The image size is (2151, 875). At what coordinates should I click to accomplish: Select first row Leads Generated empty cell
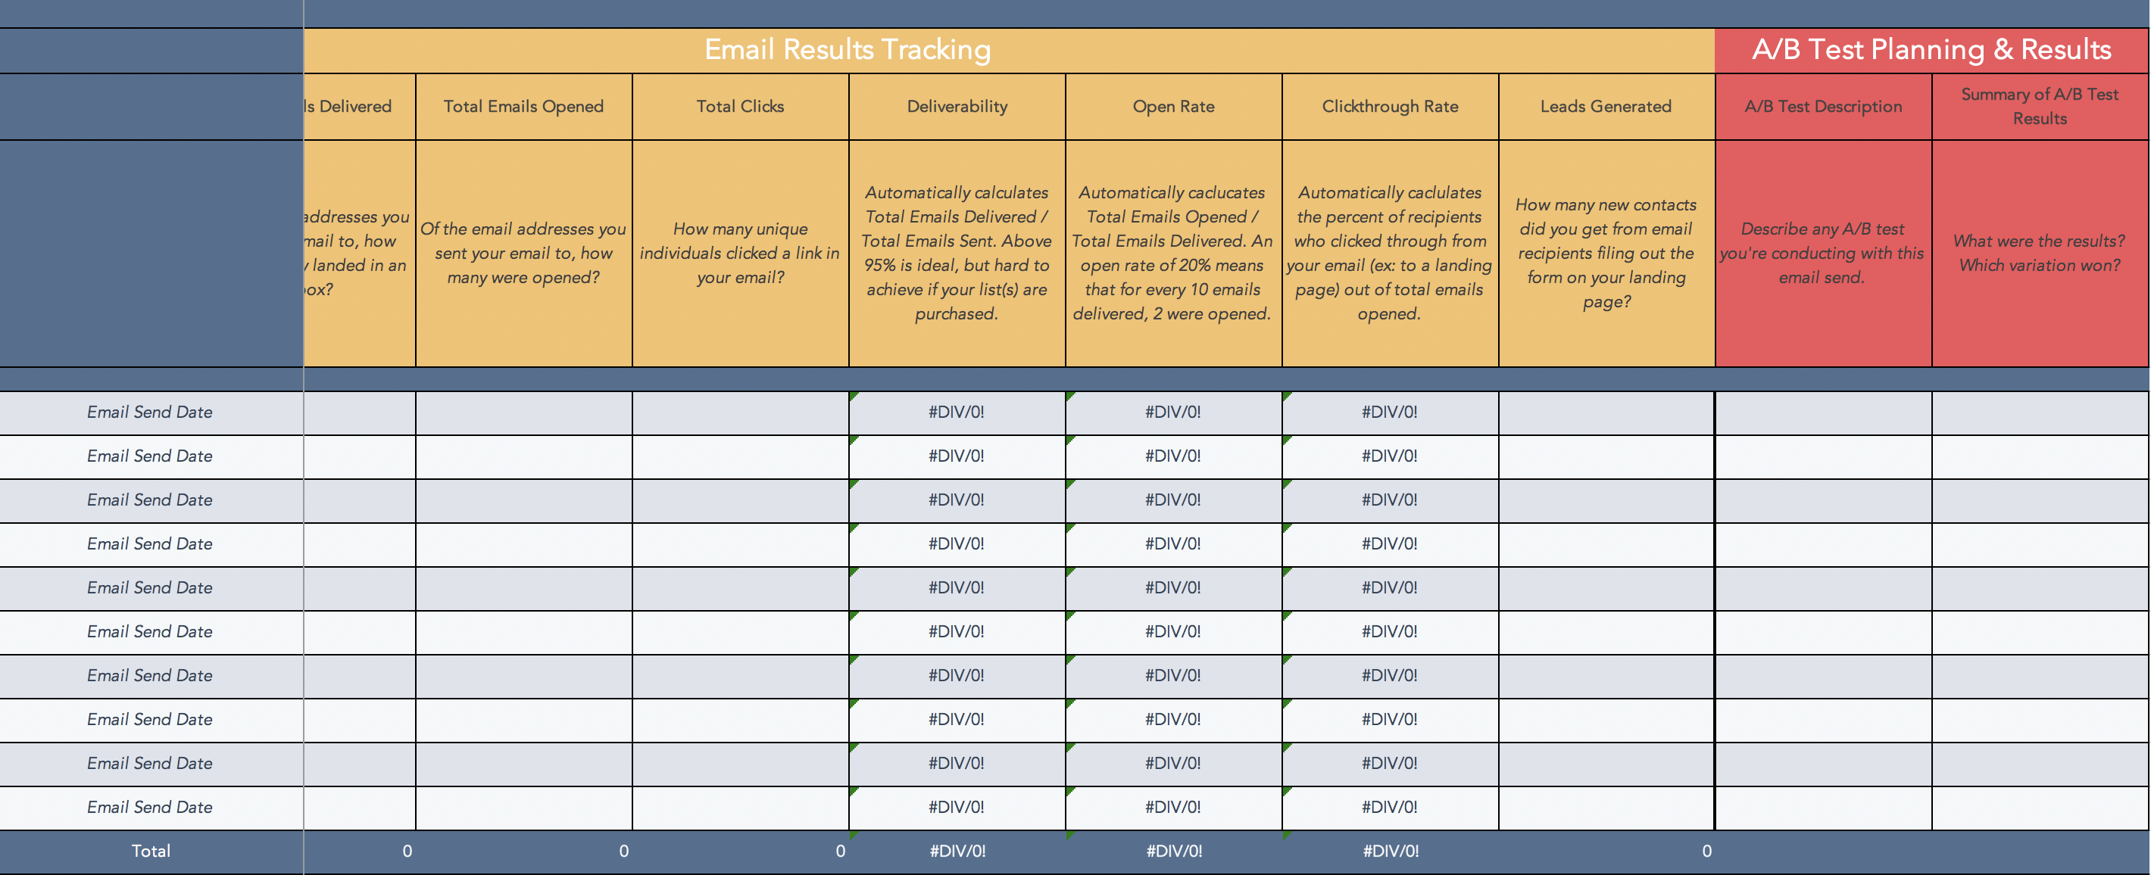(1606, 412)
